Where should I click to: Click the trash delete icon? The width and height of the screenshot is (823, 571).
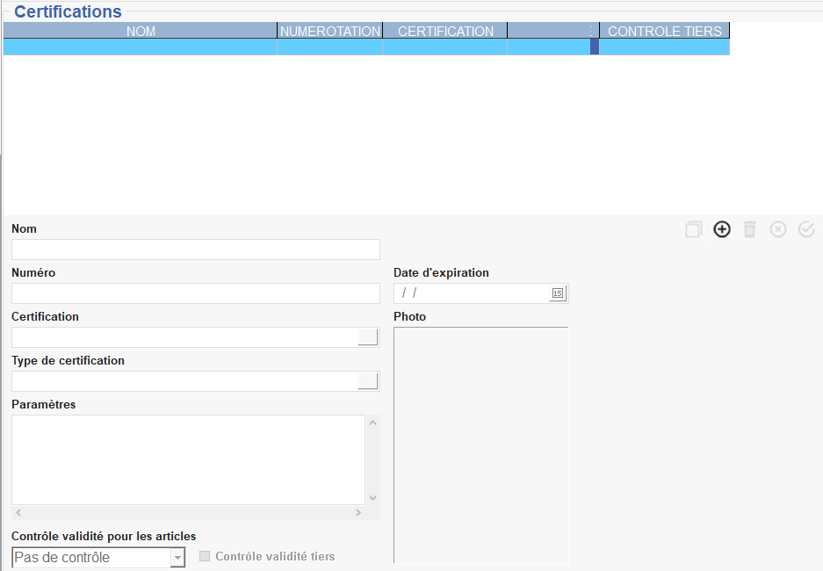tap(749, 229)
